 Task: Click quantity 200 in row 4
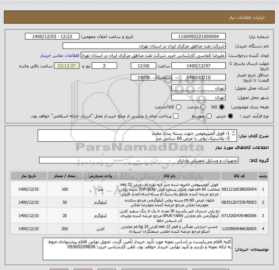65,229
